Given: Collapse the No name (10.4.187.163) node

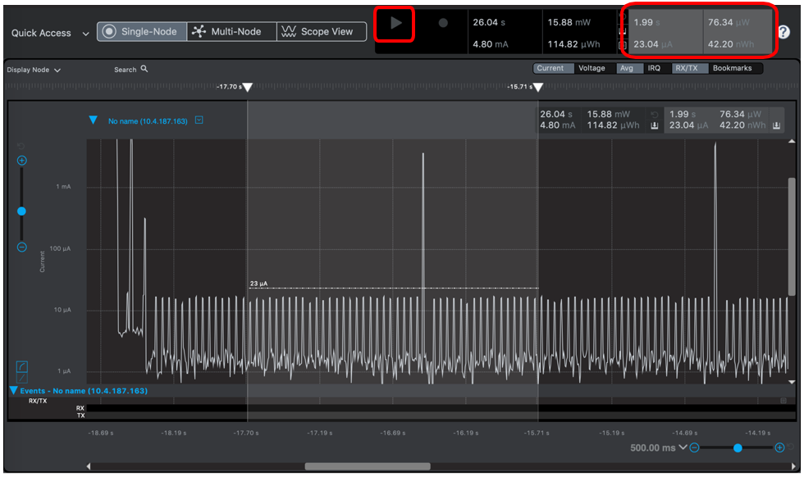Looking at the screenshot, I should [93, 120].
